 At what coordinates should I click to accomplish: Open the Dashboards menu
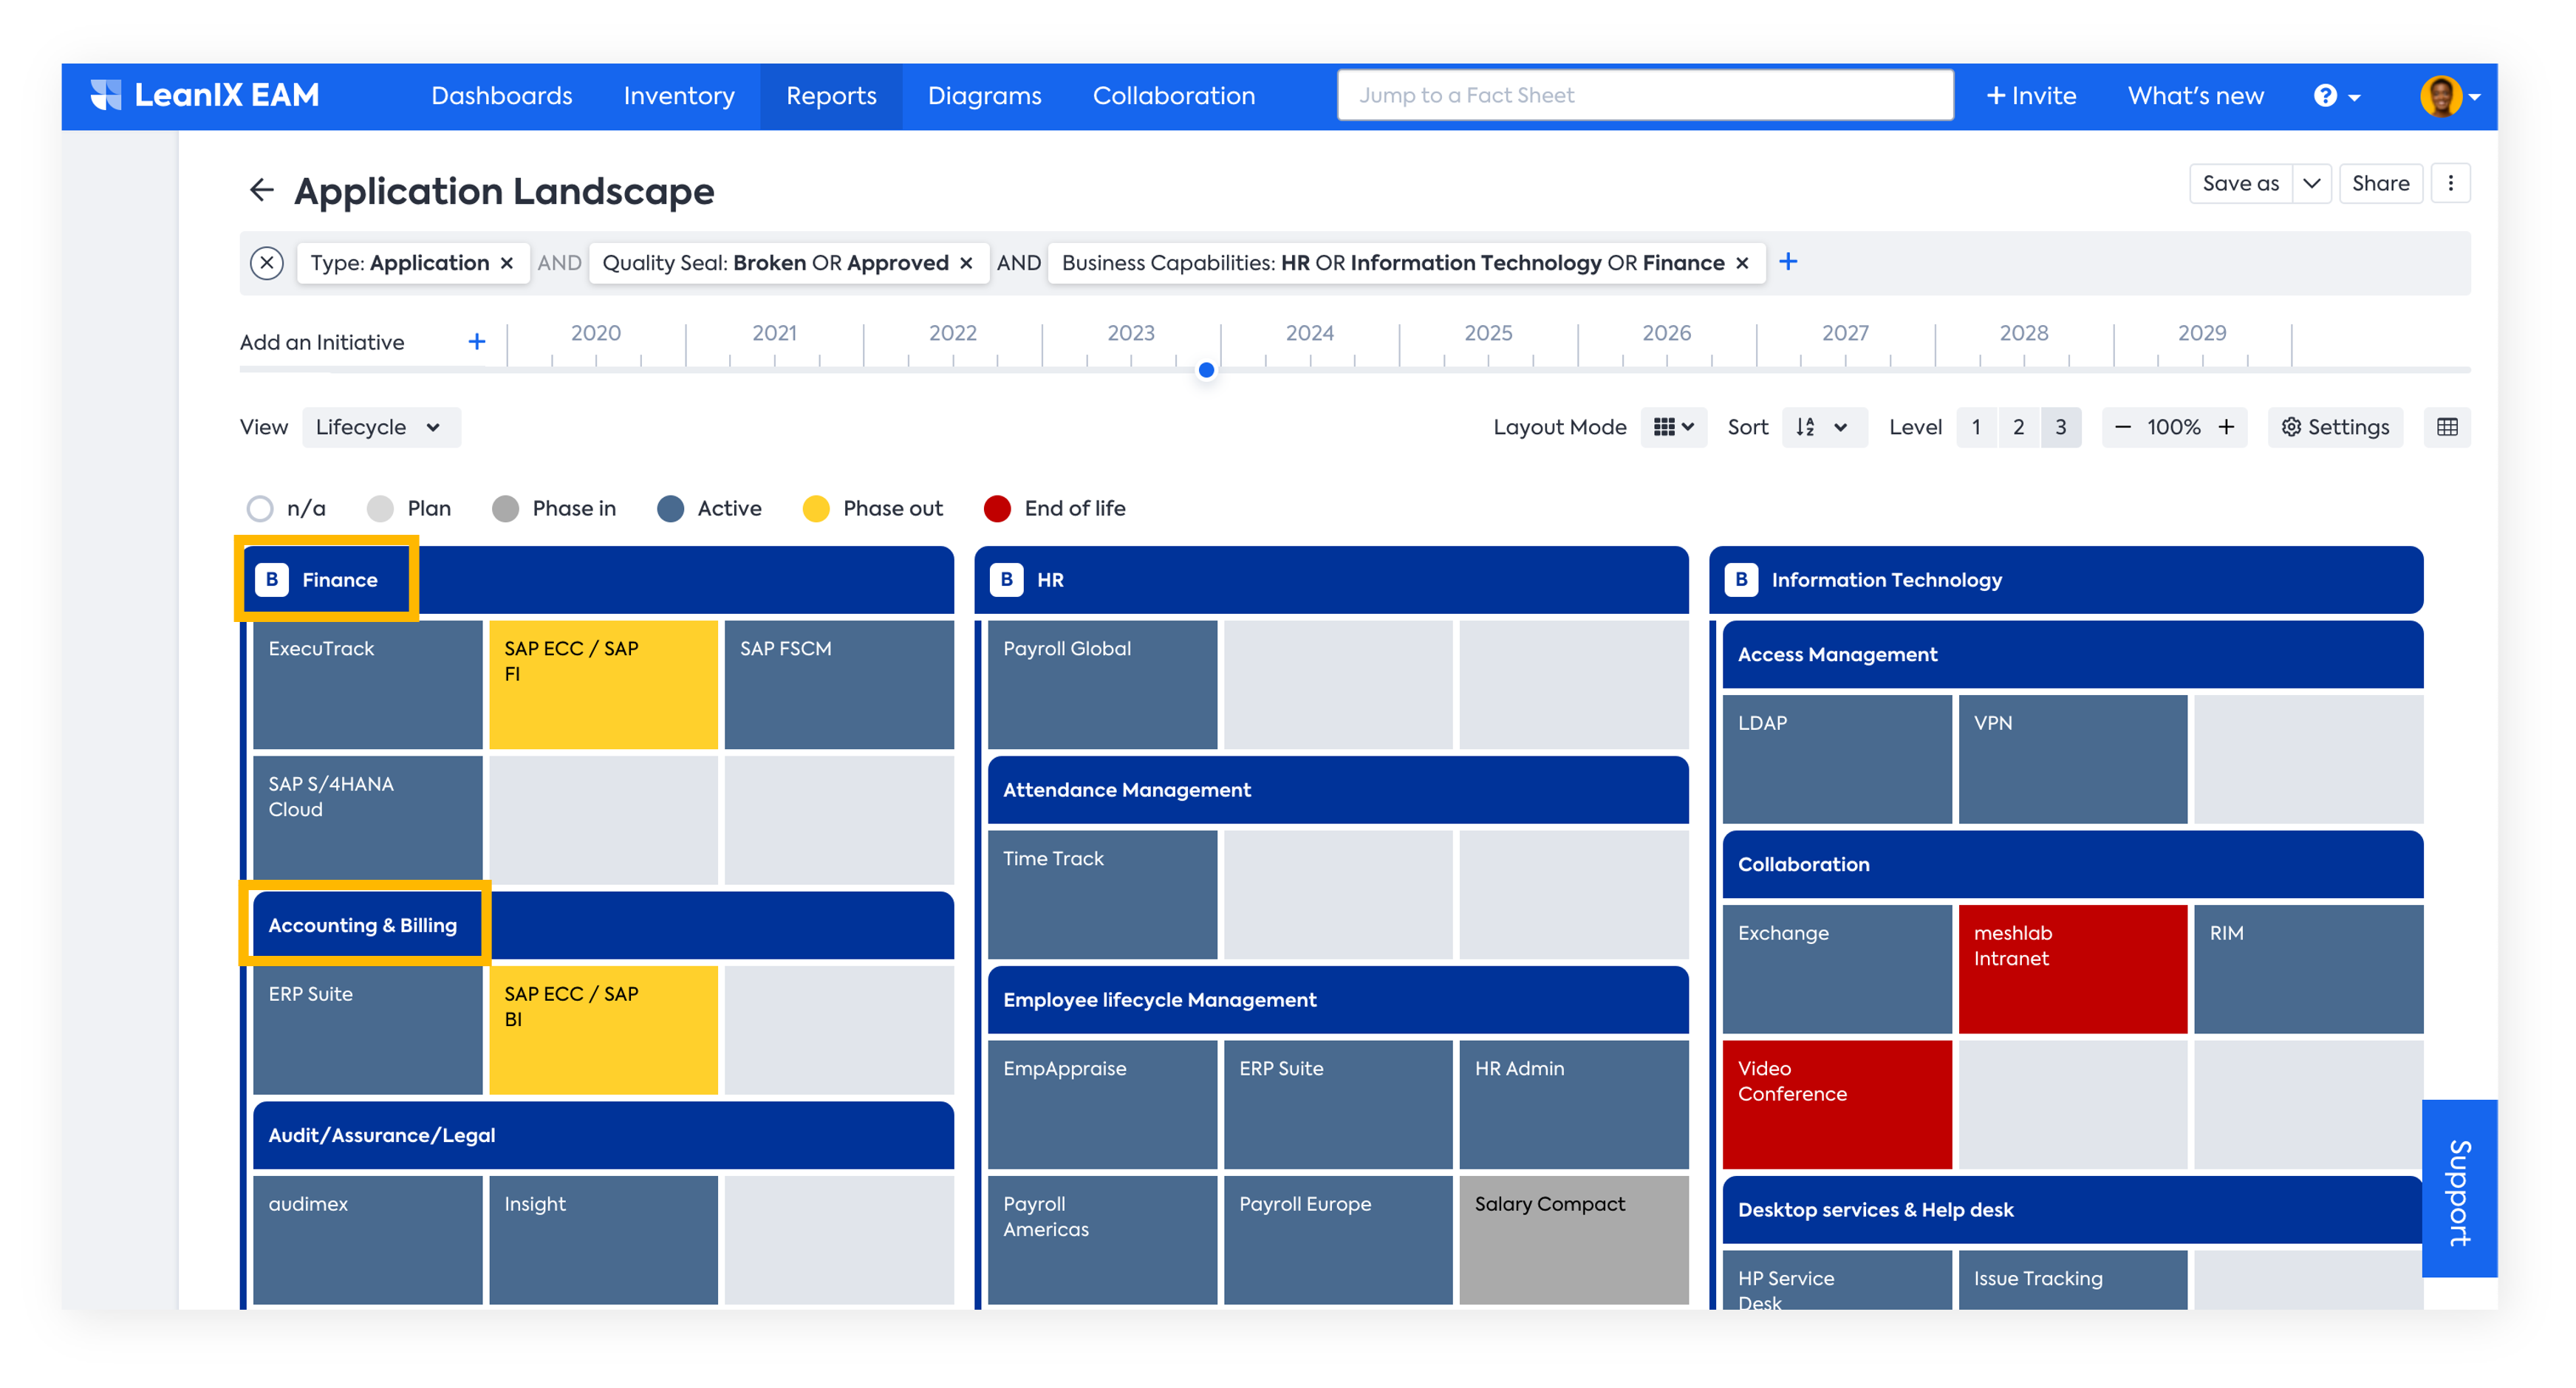(502, 96)
